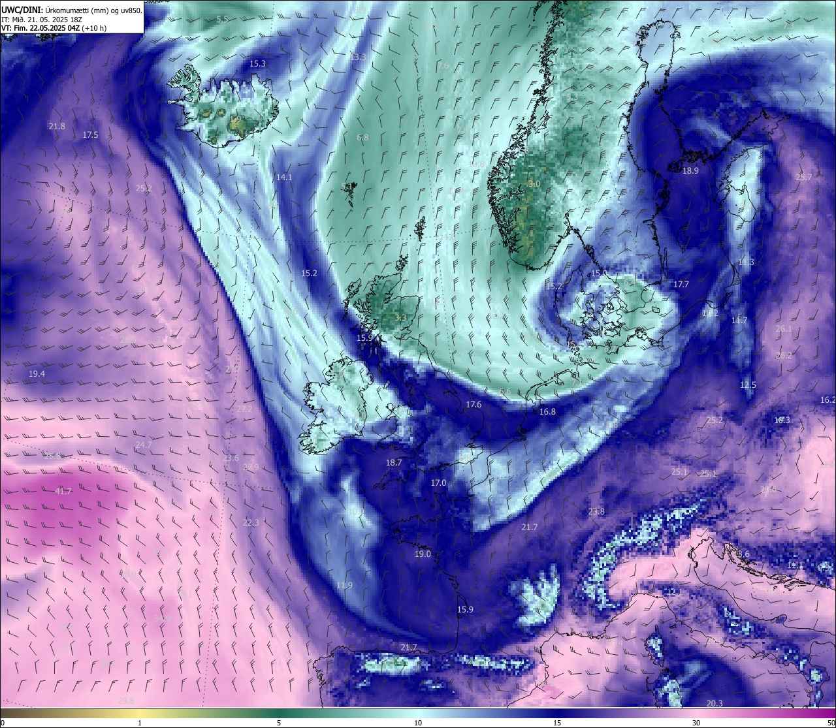Click the 13.3 value label
This screenshot has height=728, width=836.
point(358,57)
